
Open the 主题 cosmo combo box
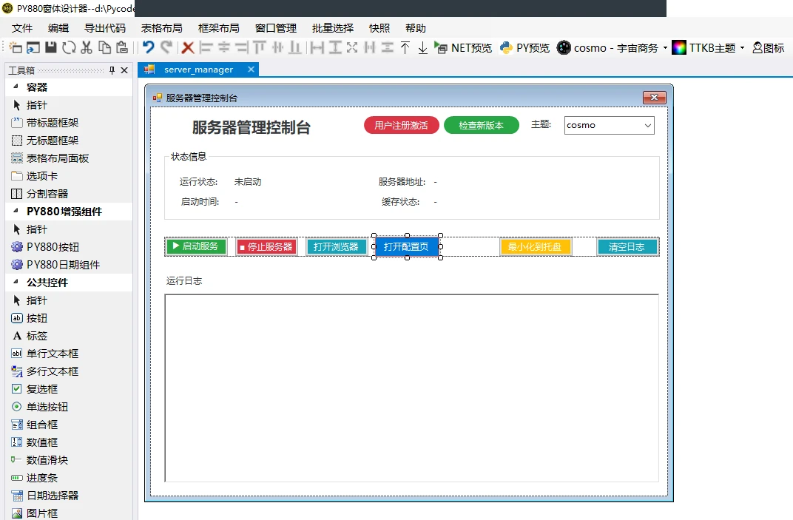click(610, 126)
